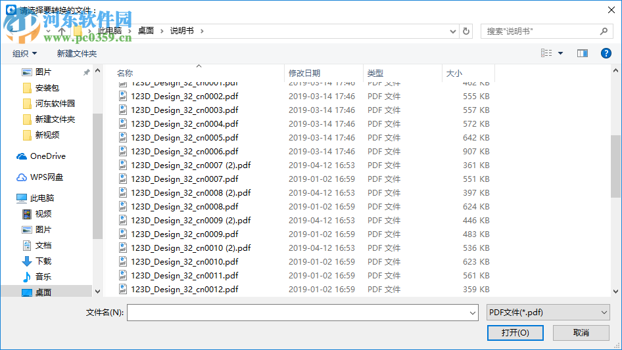Open the PDF文件(*.pdf) file type dropdown
Screen dimensions: 622x350
point(548,313)
